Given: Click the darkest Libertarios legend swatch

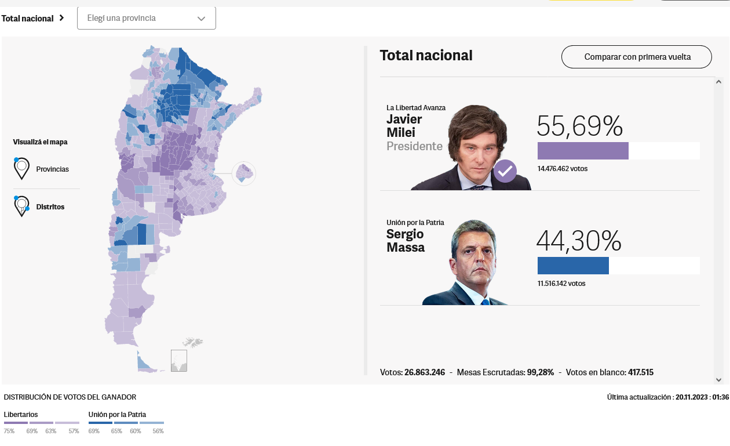Looking at the screenshot, I should [16, 423].
